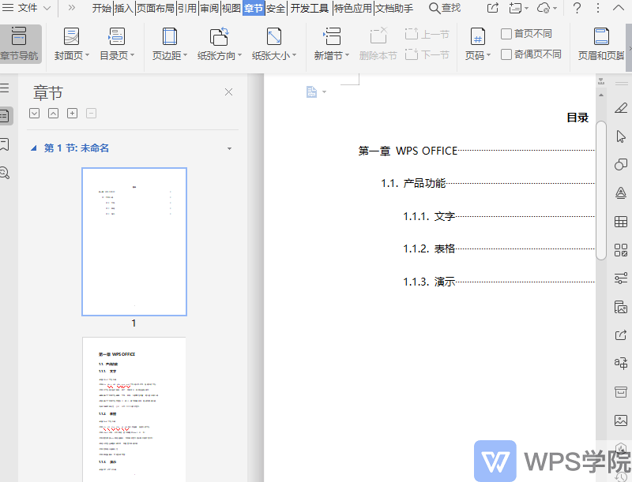Switch to the 文档助手 tab
Viewport: 632px width, 482px height.
[x=394, y=8]
